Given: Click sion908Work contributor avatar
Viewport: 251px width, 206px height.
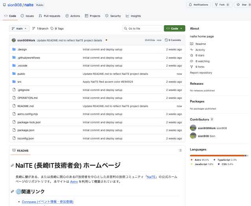Looking at the screenshot, I should click(193, 128).
